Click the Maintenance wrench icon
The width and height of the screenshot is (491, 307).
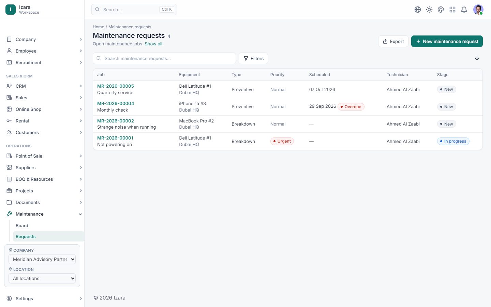(x=9, y=214)
